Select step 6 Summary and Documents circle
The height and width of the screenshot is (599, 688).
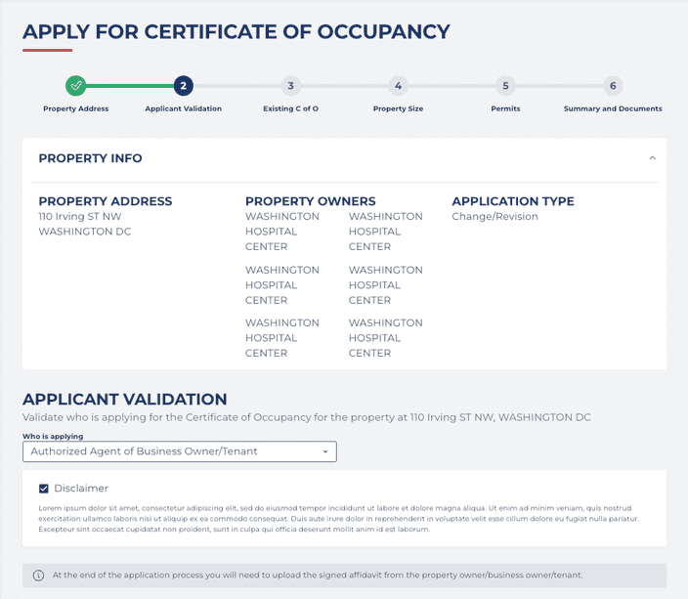tap(613, 86)
